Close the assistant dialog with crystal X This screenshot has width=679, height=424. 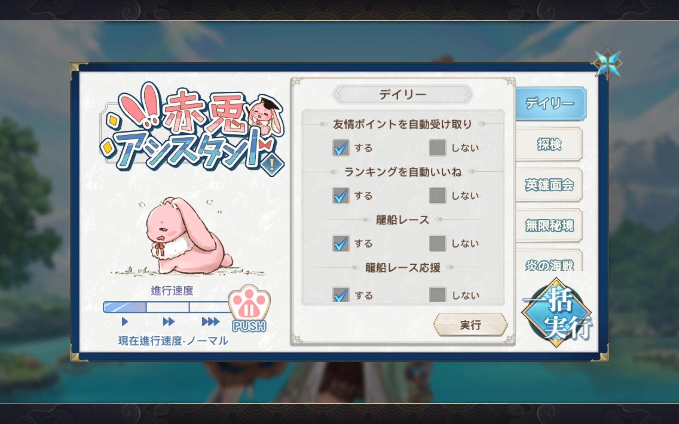pos(607,64)
